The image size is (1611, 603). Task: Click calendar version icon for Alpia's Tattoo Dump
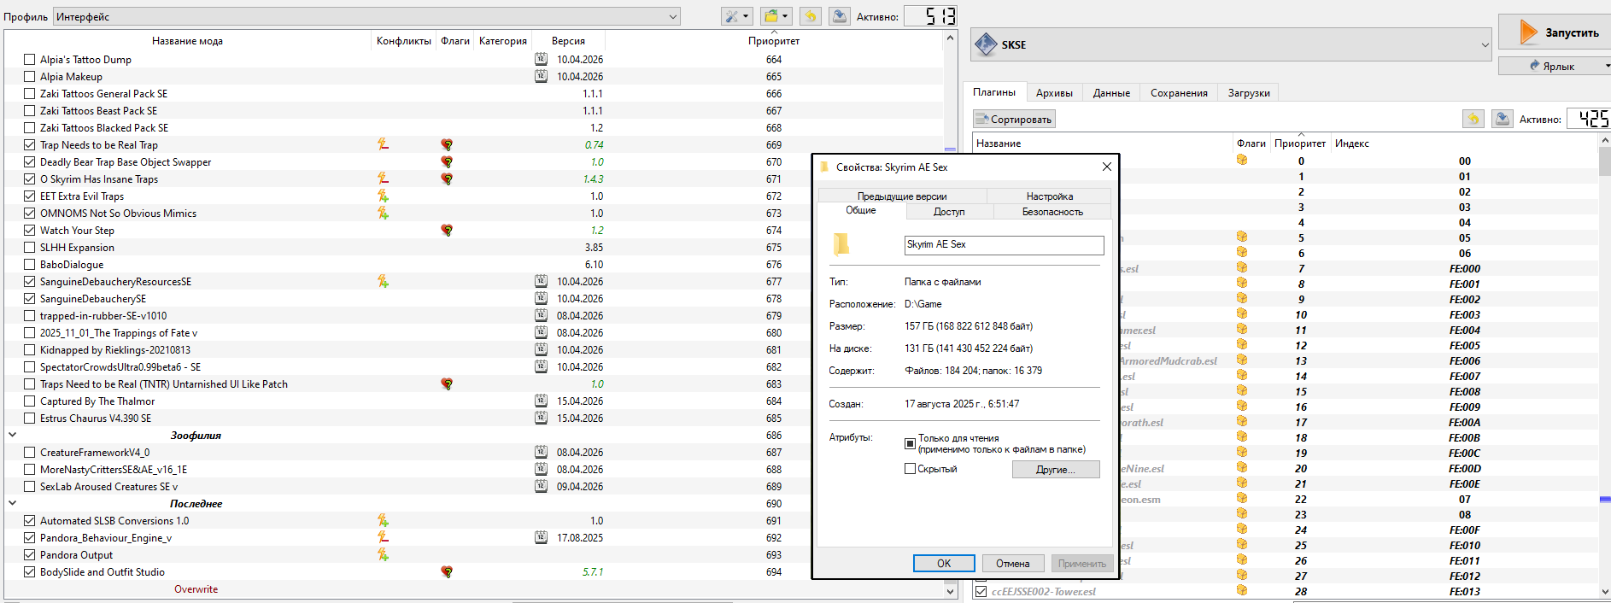pyautogui.click(x=541, y=59)
